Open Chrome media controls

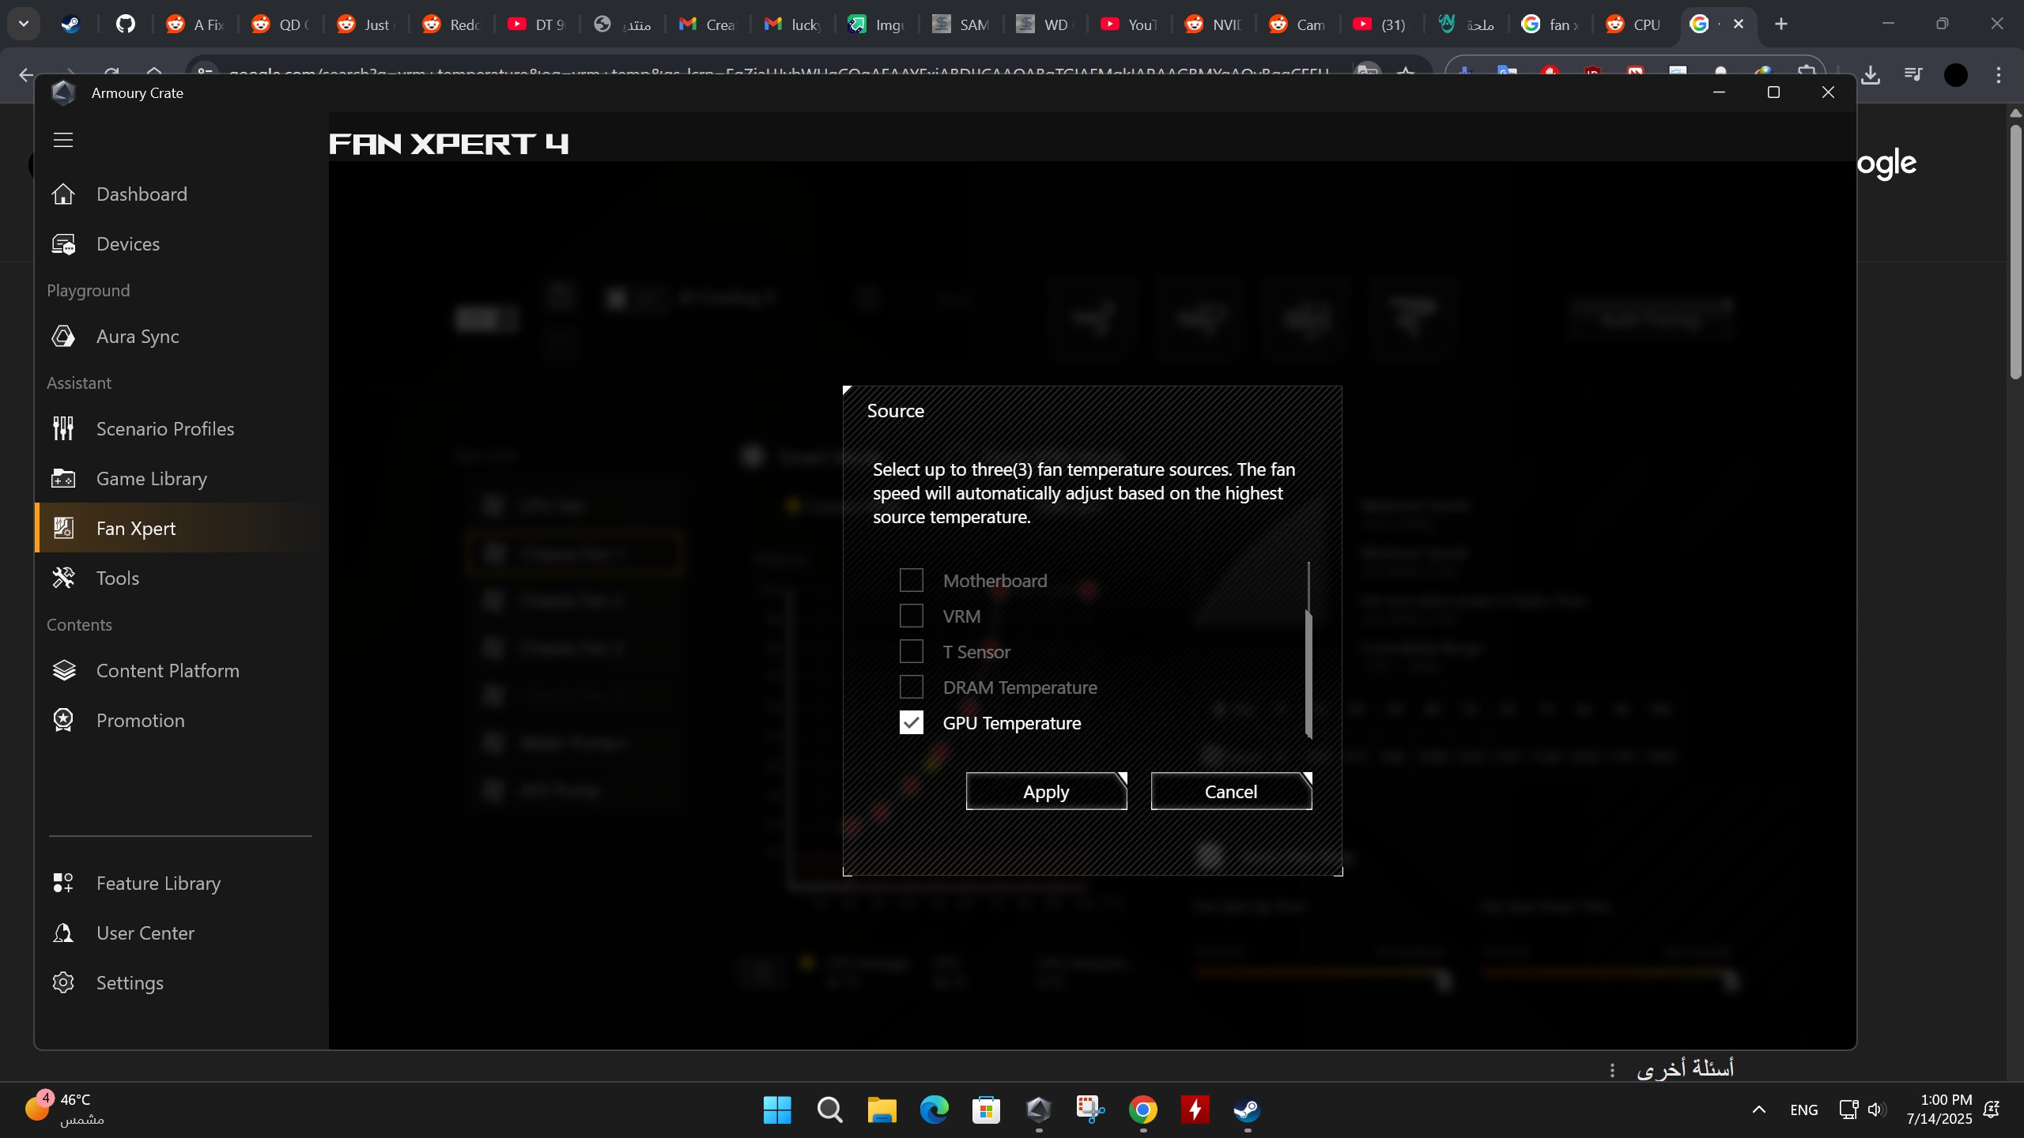point(1913,75)
